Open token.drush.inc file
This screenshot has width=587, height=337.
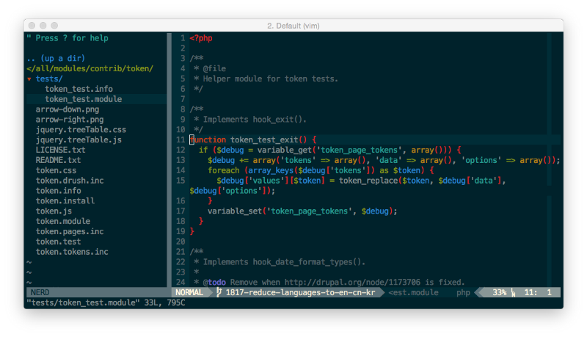[x=70, y=181]
